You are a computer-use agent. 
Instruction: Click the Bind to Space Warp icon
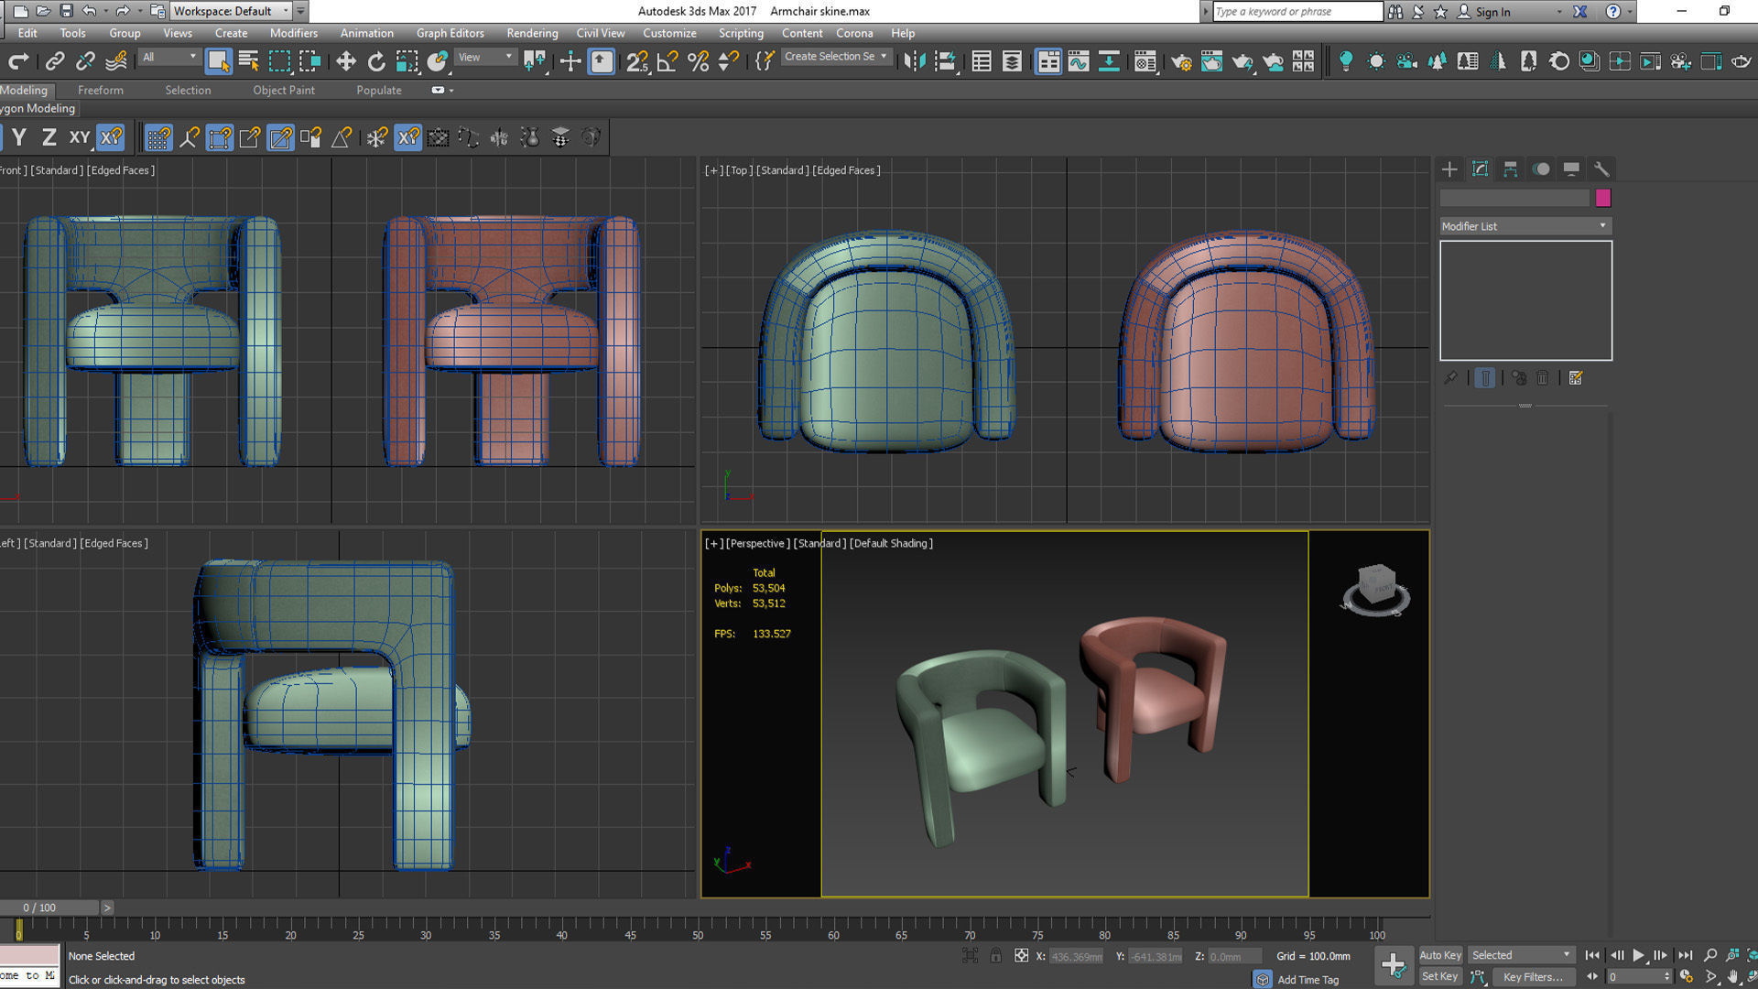click(x=116, y=61)
